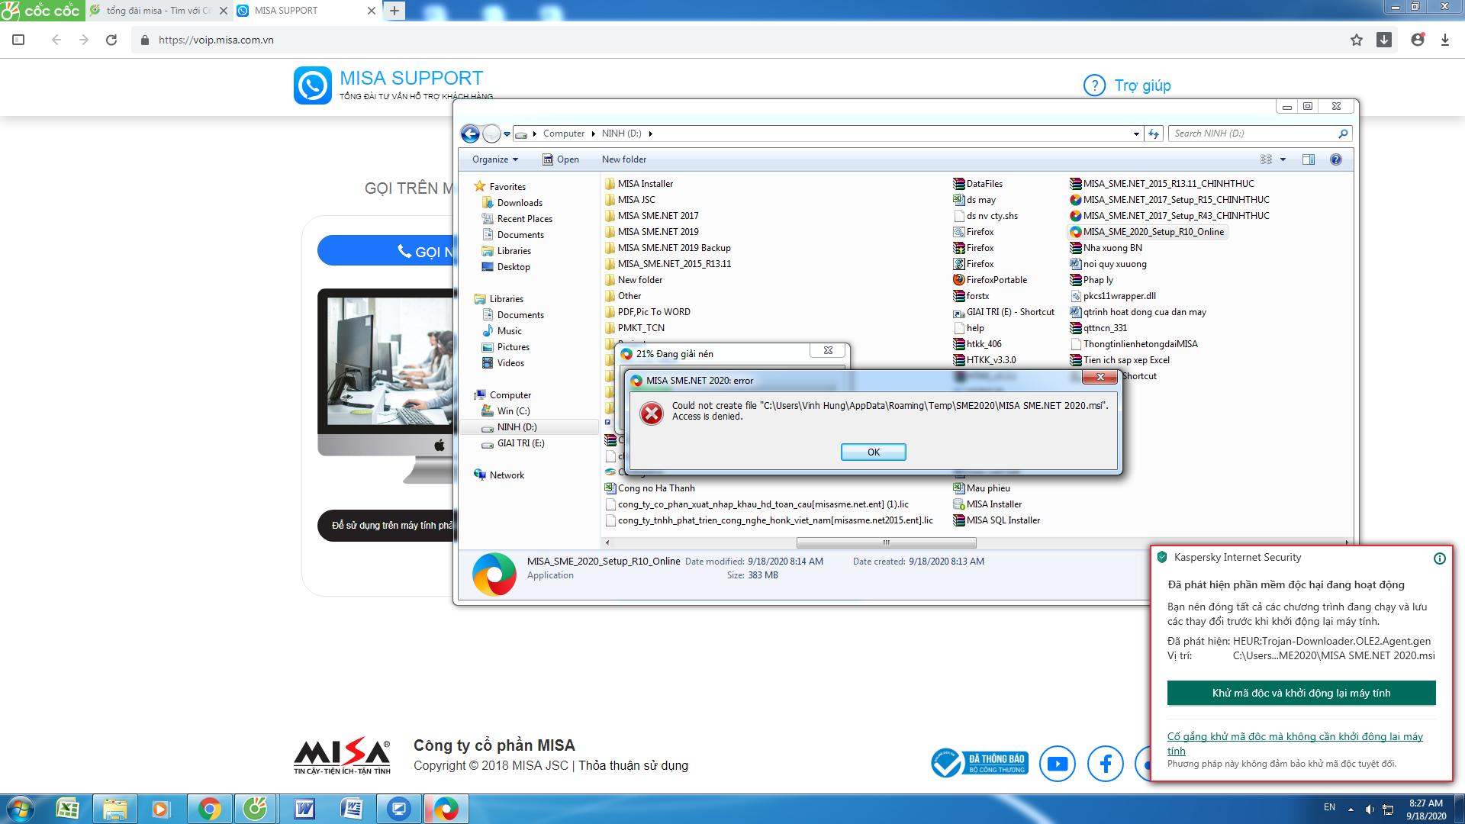Select Music library in navigation pane
Screen dimensions: 1465x824
tap(509, 331)
